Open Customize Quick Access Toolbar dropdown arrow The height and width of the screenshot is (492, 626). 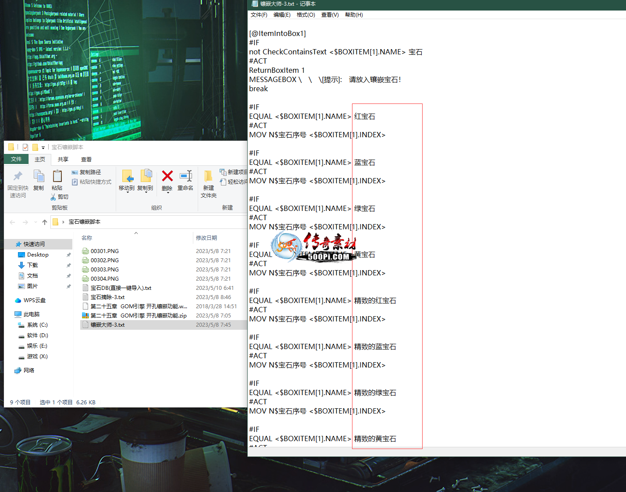point(43,148)
